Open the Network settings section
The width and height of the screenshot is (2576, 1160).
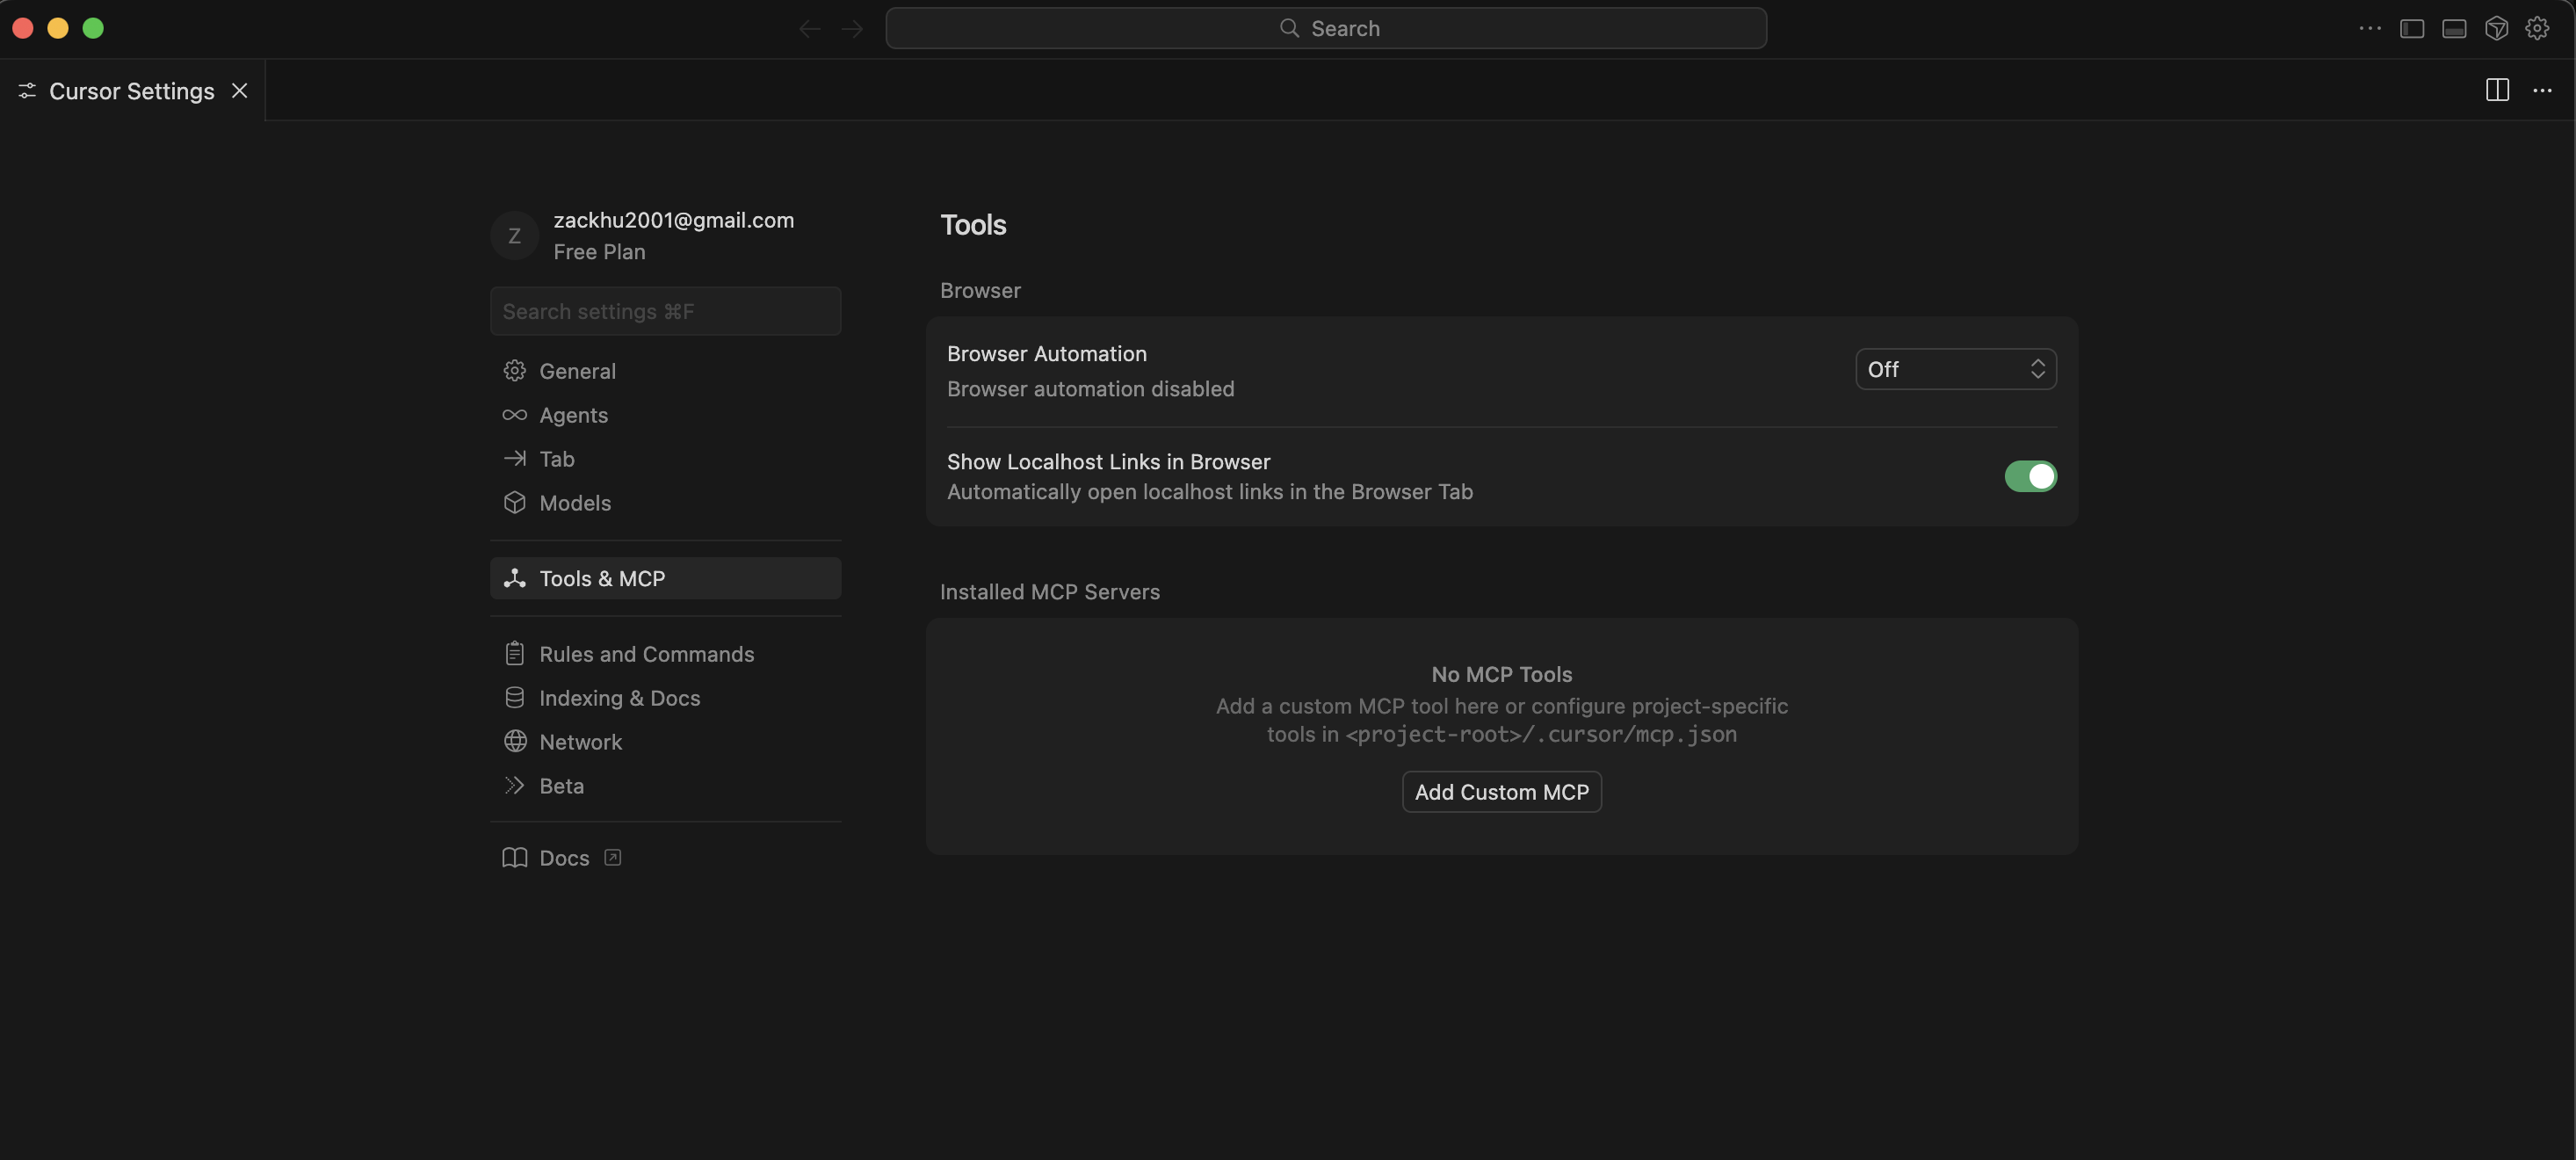[x=581, y=741]
